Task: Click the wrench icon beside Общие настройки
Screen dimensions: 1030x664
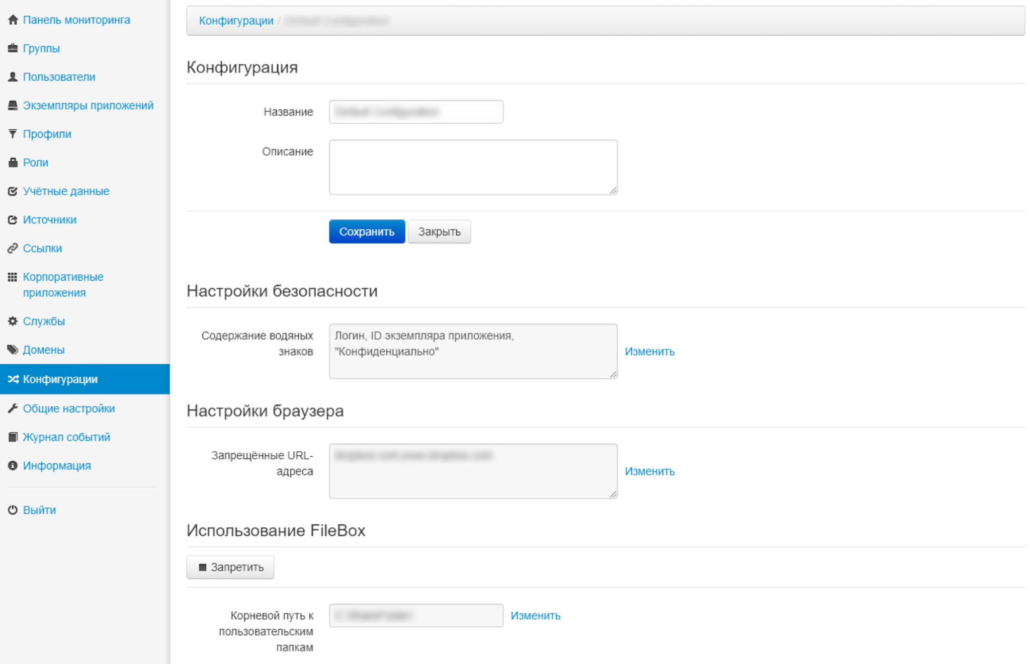Action: tap(13, 408)
